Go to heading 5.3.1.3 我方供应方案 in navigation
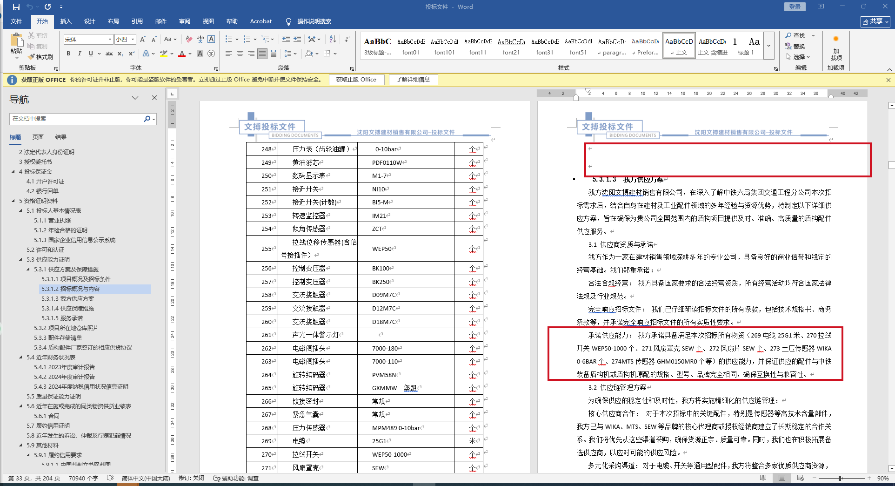The width and height of the screenshot is (895, 486). pyautogui.click(x=67, y=299)
